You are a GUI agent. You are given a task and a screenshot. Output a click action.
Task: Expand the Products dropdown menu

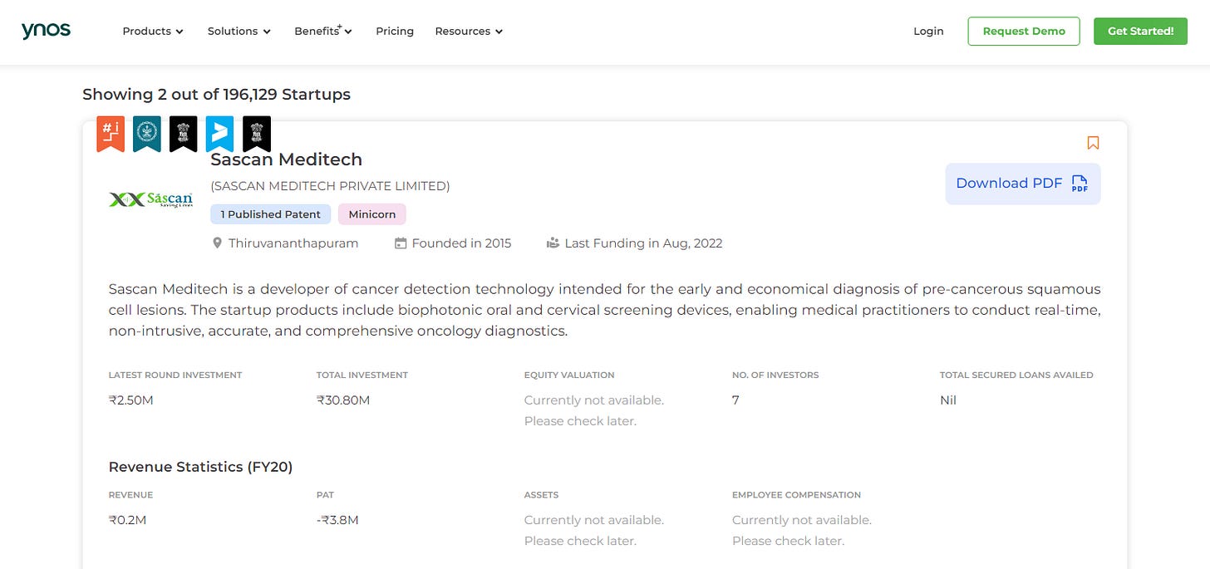coord(153,32)
